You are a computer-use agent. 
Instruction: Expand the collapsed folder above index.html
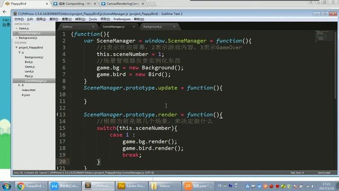tap(20, 85)
